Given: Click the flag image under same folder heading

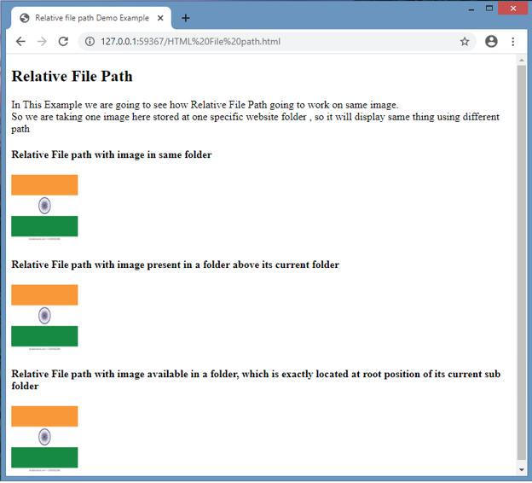Looking at the screenshot, I should coord(44,207).
